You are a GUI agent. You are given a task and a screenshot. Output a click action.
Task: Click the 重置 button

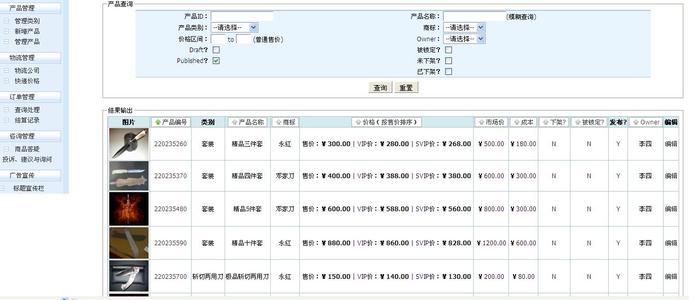[x=406, y=88]
